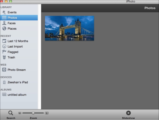Click the small thumbnail zoom-out icon

20,113
